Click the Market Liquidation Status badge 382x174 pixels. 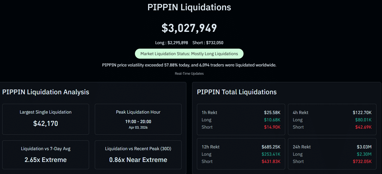click(189, 54)
